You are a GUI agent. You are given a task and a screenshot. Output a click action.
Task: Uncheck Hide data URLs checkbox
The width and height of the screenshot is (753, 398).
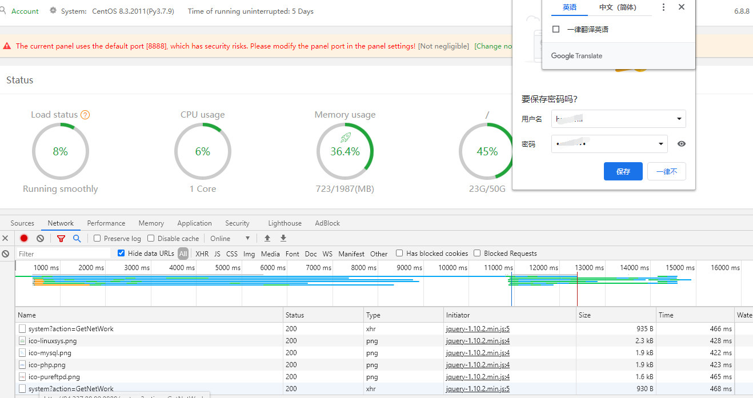pyautogui.click(x=121, y=253)
